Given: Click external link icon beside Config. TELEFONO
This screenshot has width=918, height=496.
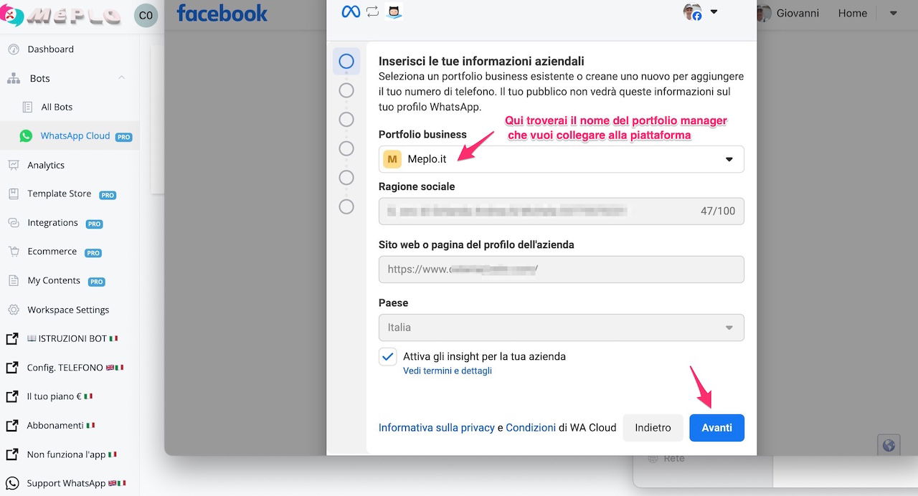Looking at the screenshot, I should coord(12,368).
